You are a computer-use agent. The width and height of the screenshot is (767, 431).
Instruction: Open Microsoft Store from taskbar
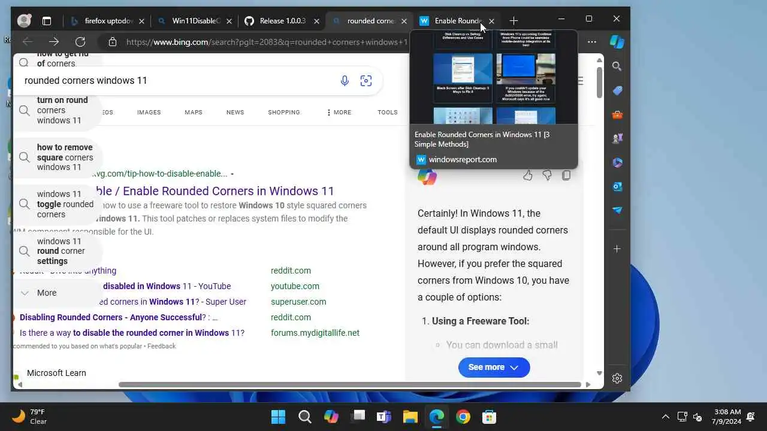(489, 417)
